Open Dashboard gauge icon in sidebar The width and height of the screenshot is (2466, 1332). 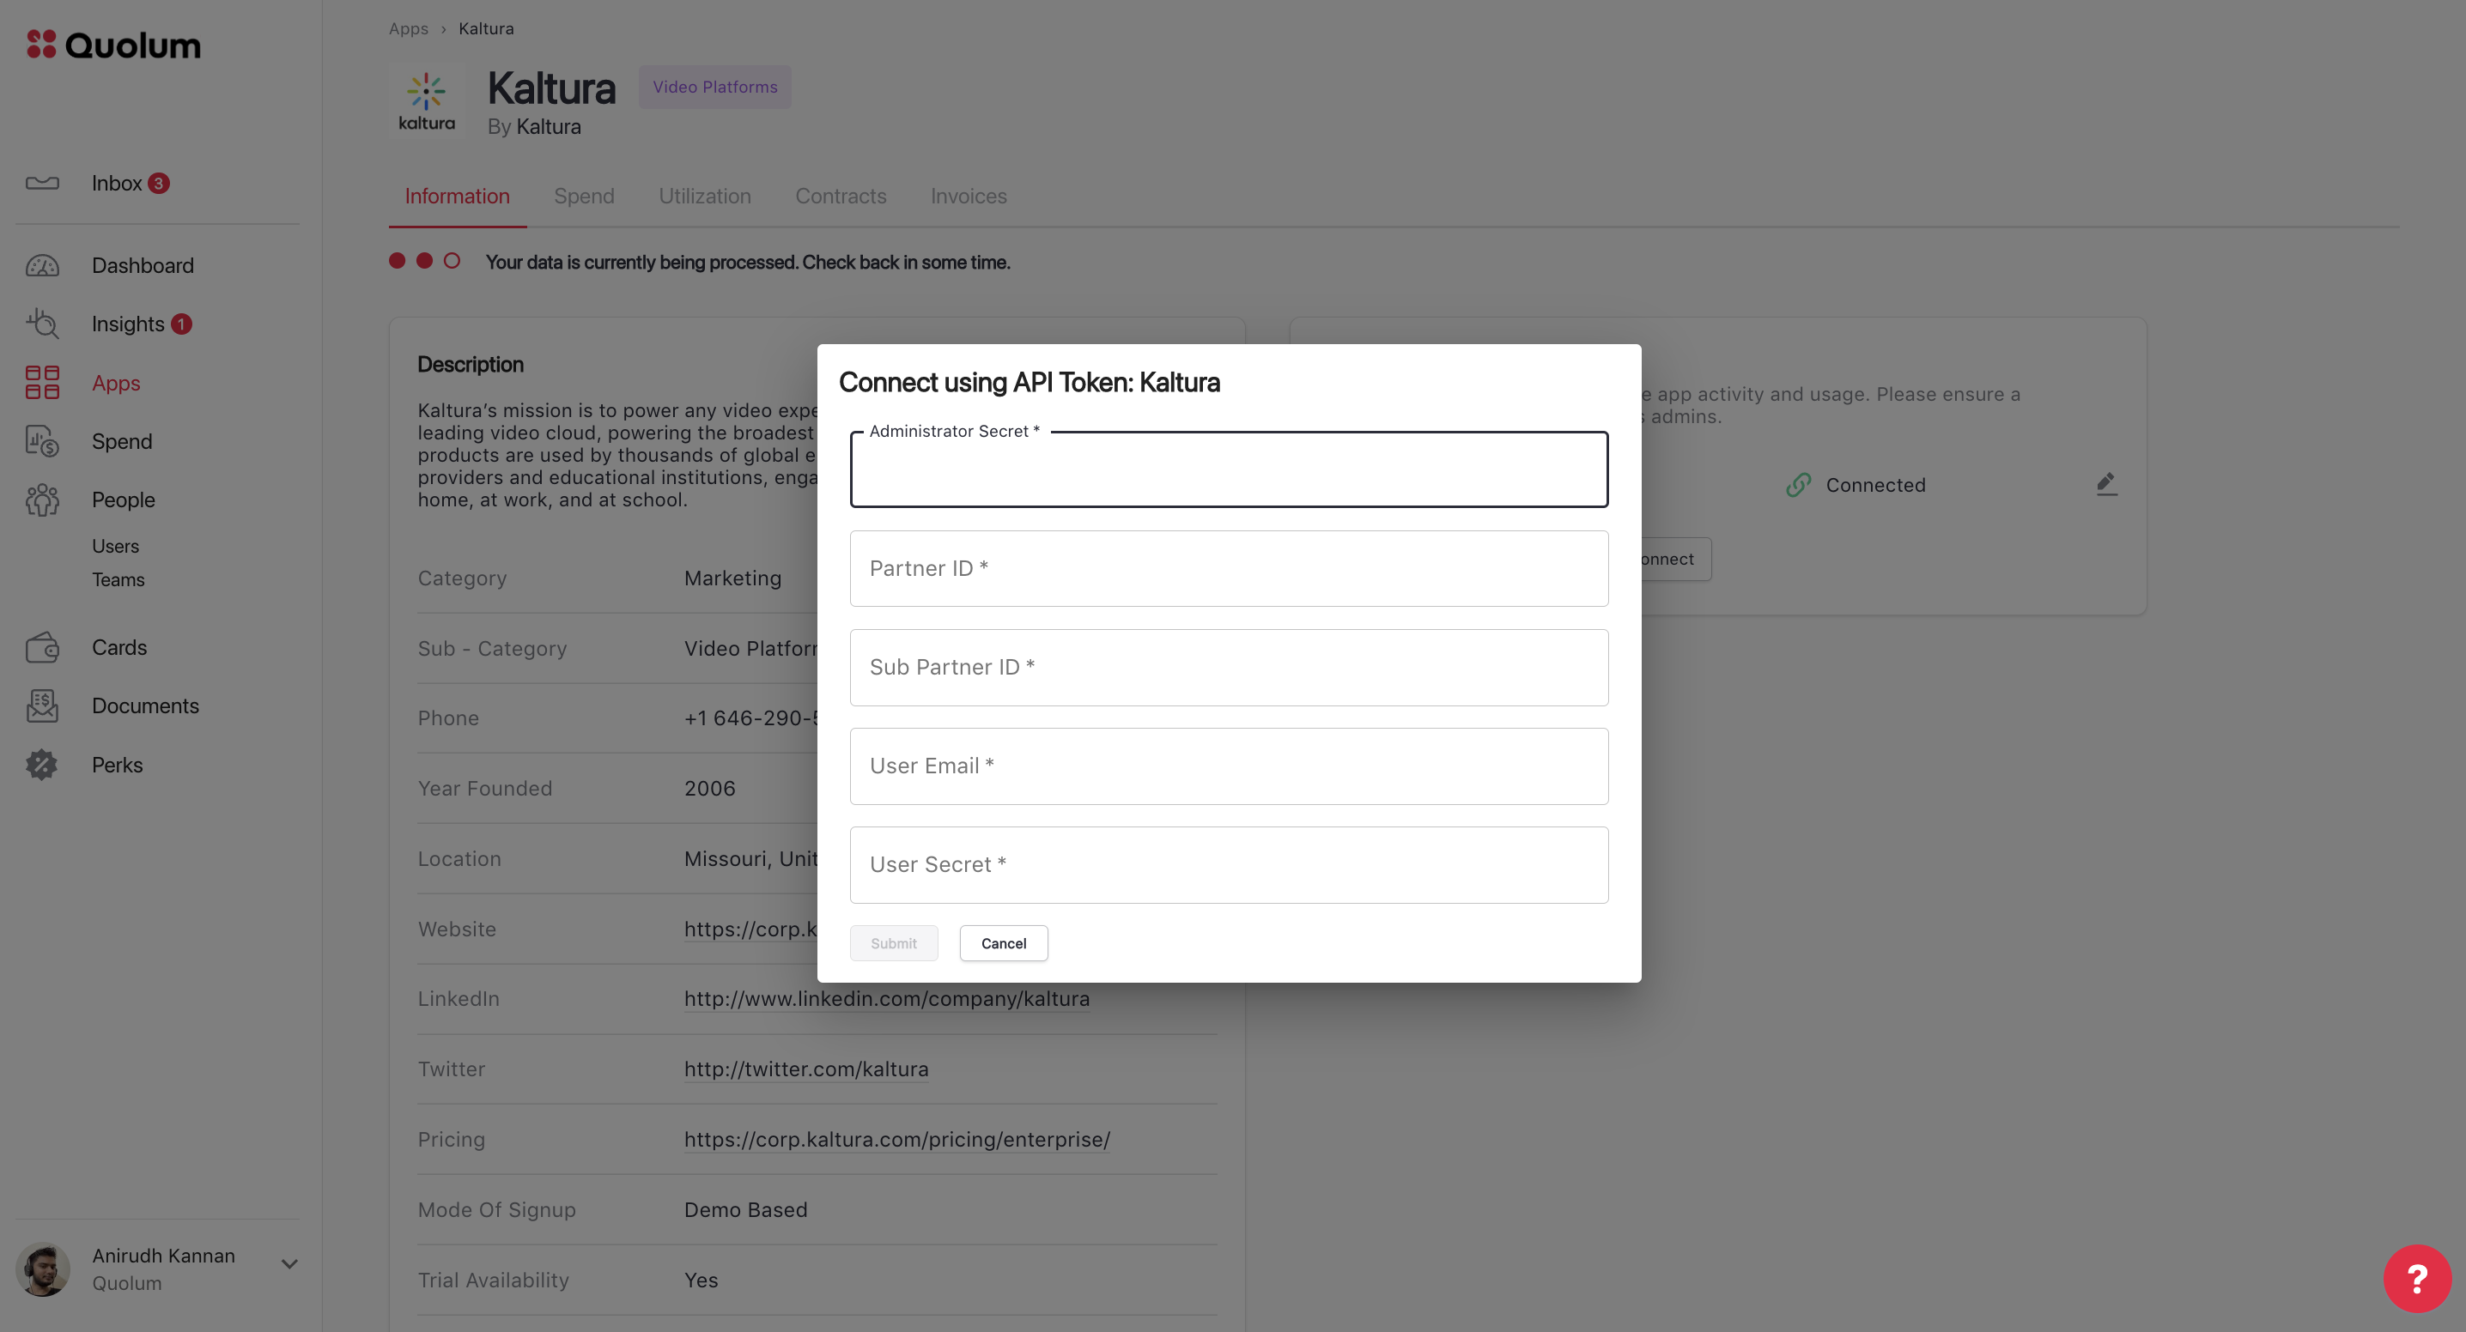pyautogui.click(x=42, y=265)
